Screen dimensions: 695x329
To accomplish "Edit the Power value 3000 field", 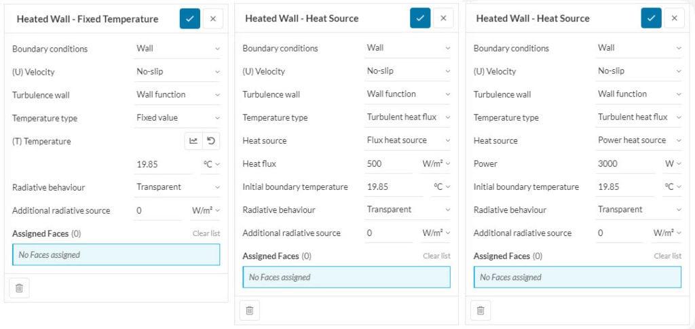I will point(620,163).
